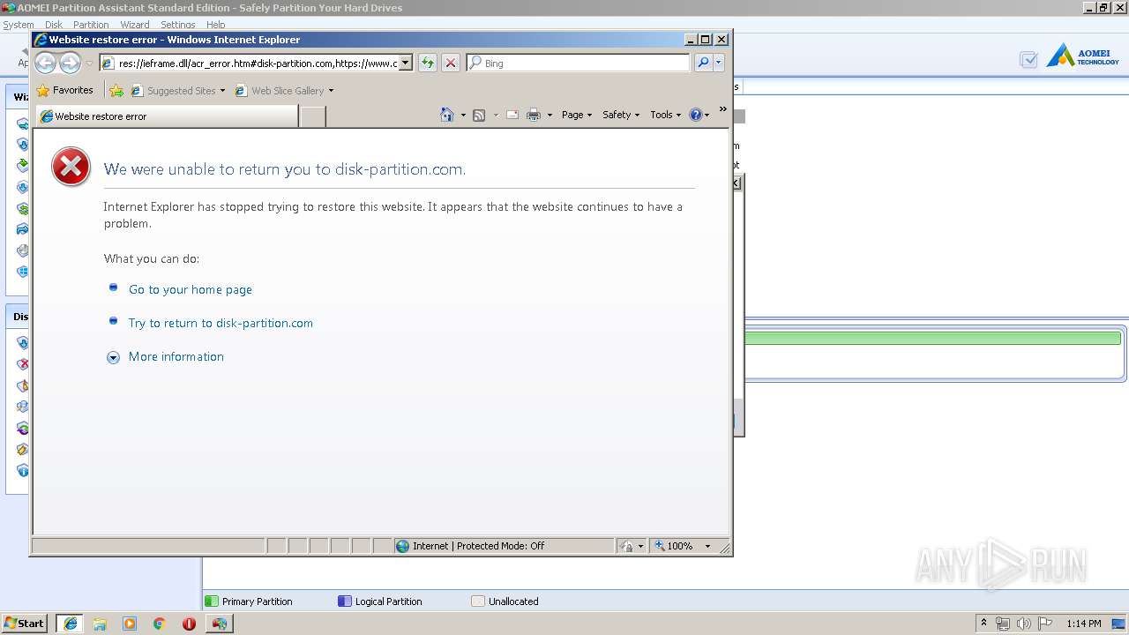Image resolution: width=1129 pixels, height=635 pixels.
Task: Open Windows Explorer folder taskbar icon
Action: [x=100, y=624]
